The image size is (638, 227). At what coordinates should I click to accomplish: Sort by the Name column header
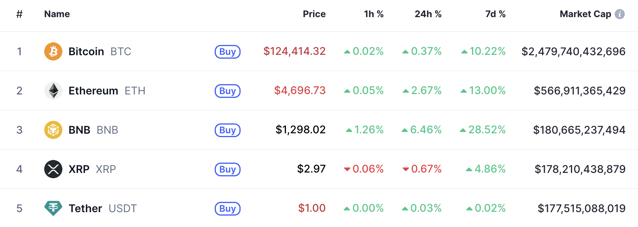coord(57,14)
